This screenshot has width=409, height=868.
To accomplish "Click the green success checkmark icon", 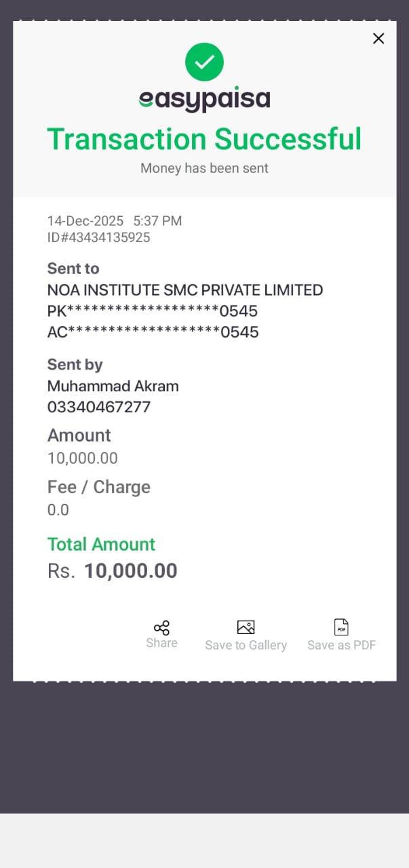I will pyautogui.click(x=204, y=62).
